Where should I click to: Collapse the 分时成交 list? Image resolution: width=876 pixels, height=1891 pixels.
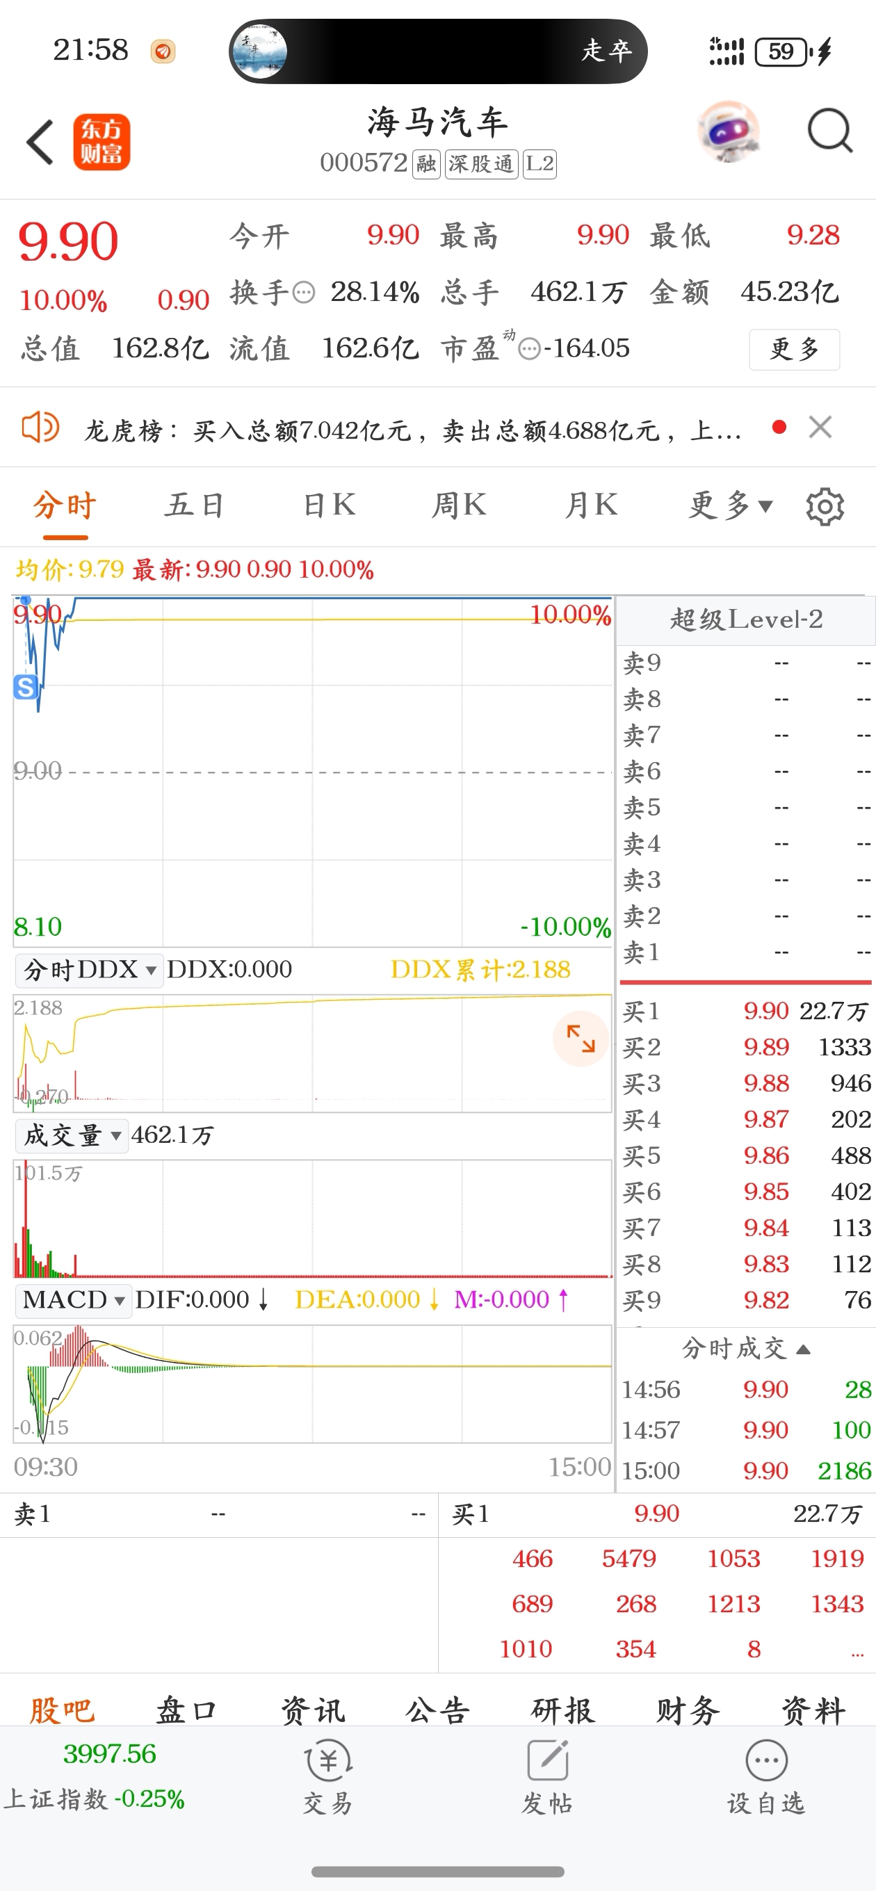pyautogui.click(x=746, y=1349)
